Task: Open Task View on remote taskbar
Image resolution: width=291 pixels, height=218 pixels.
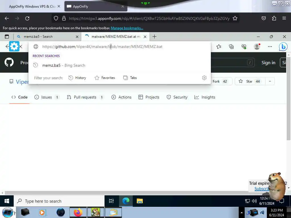Action: [x=111, y=201]
